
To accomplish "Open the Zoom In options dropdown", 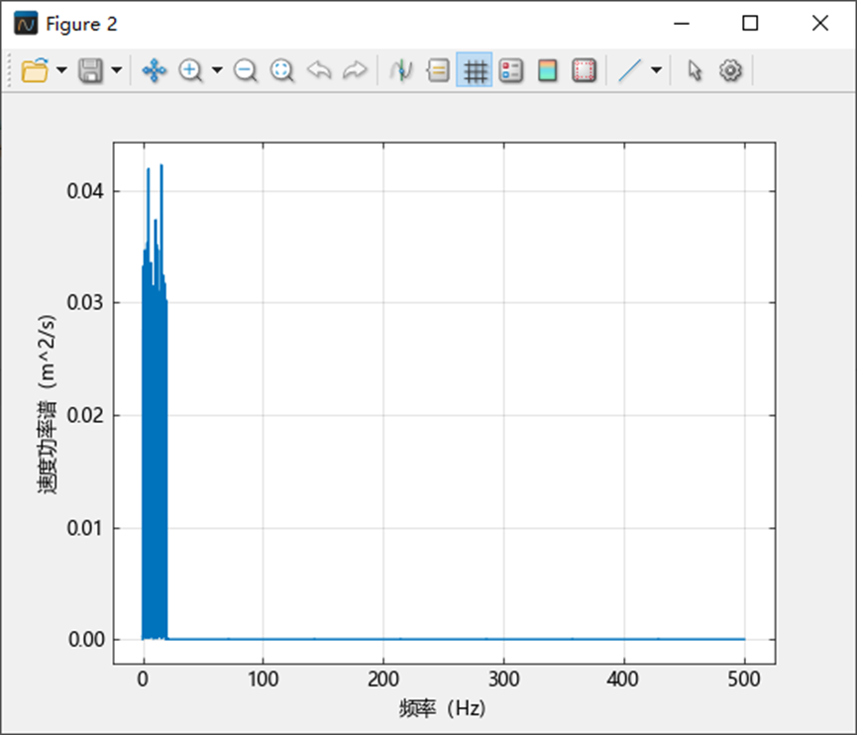I will [217, 70].
